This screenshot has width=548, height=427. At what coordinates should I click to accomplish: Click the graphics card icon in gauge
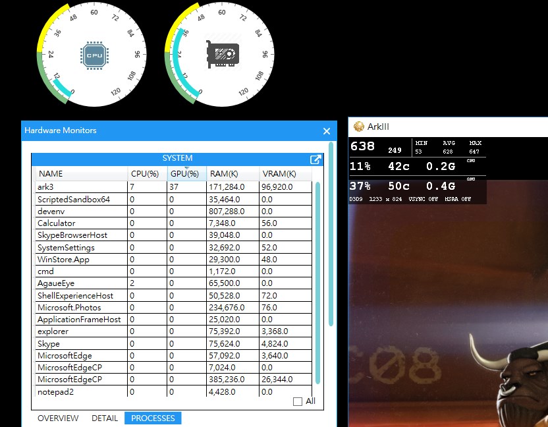(x=222, y=54)
